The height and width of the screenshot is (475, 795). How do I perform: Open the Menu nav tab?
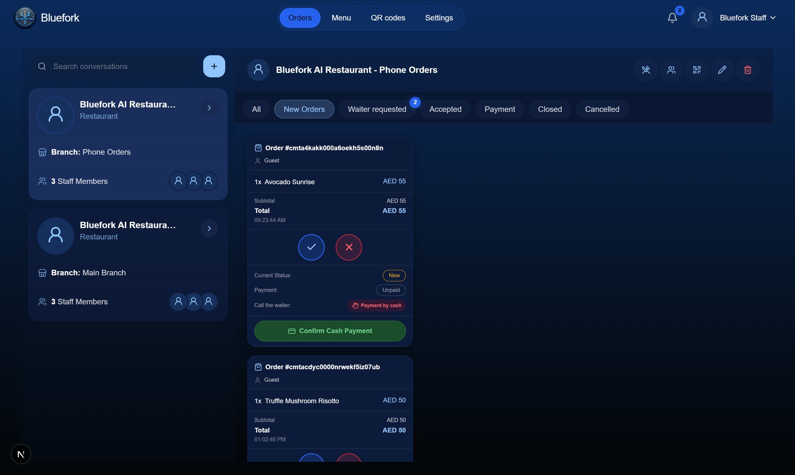click(341, 18)
